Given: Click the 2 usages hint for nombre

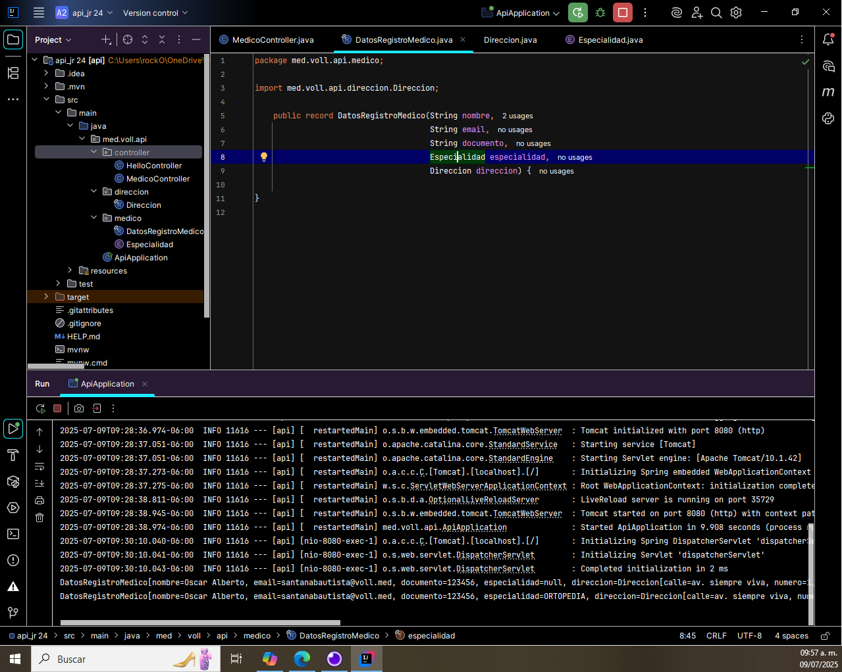Looking at the screenshot, I should [517, 116].
